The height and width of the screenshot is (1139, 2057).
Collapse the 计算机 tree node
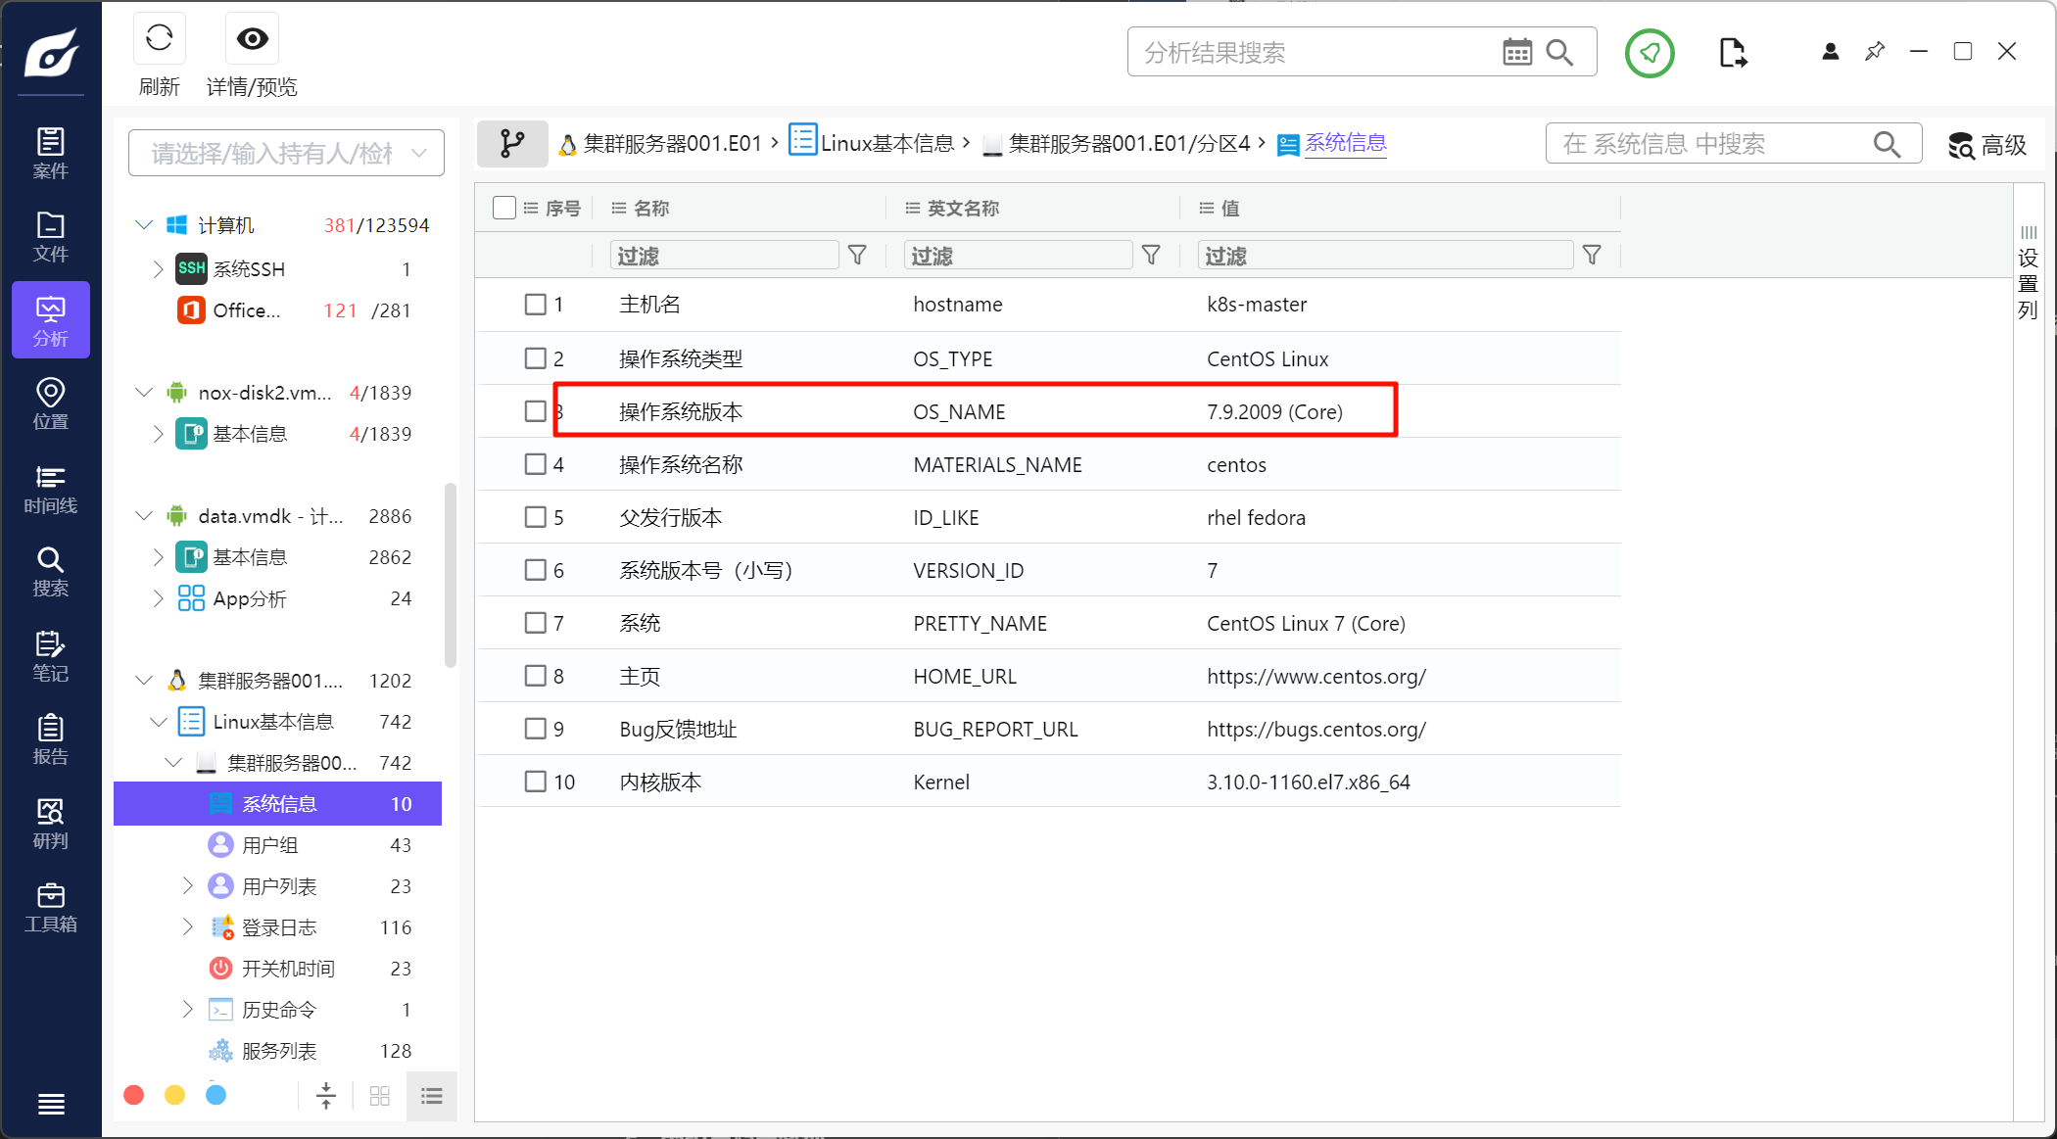coord(144,225)
